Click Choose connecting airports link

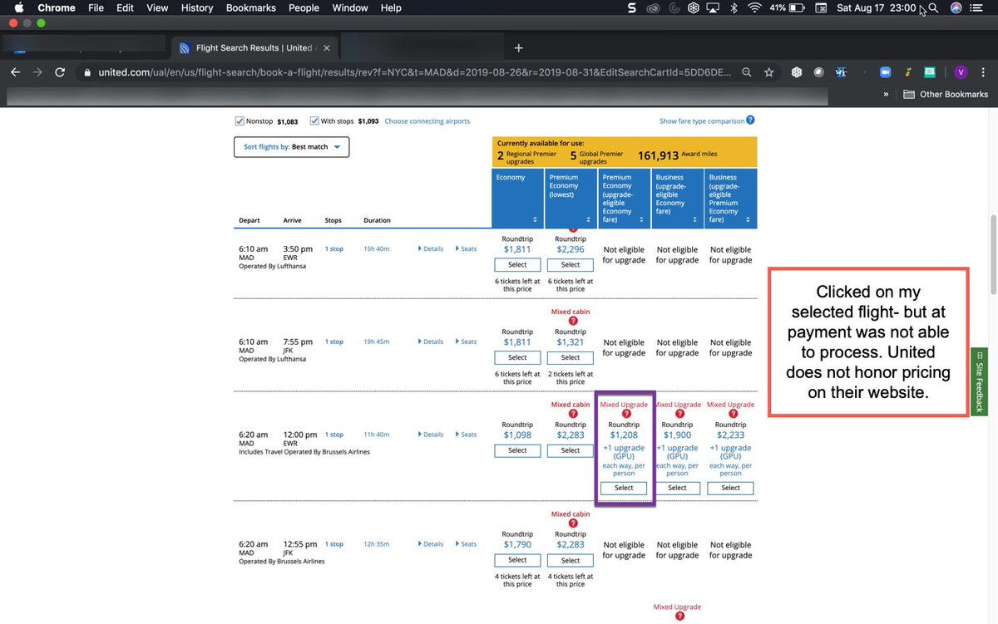(427, 121)
